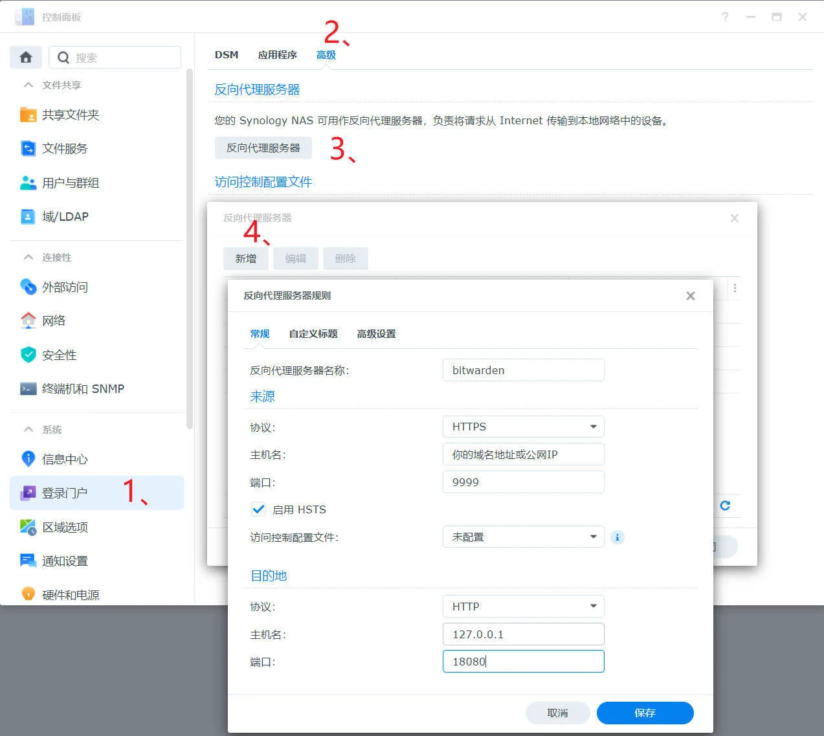This screenshot has width=824, height=736.
Task: Toggle the 启用 HSTS checkbox
Action: click(x=258, y=509)
